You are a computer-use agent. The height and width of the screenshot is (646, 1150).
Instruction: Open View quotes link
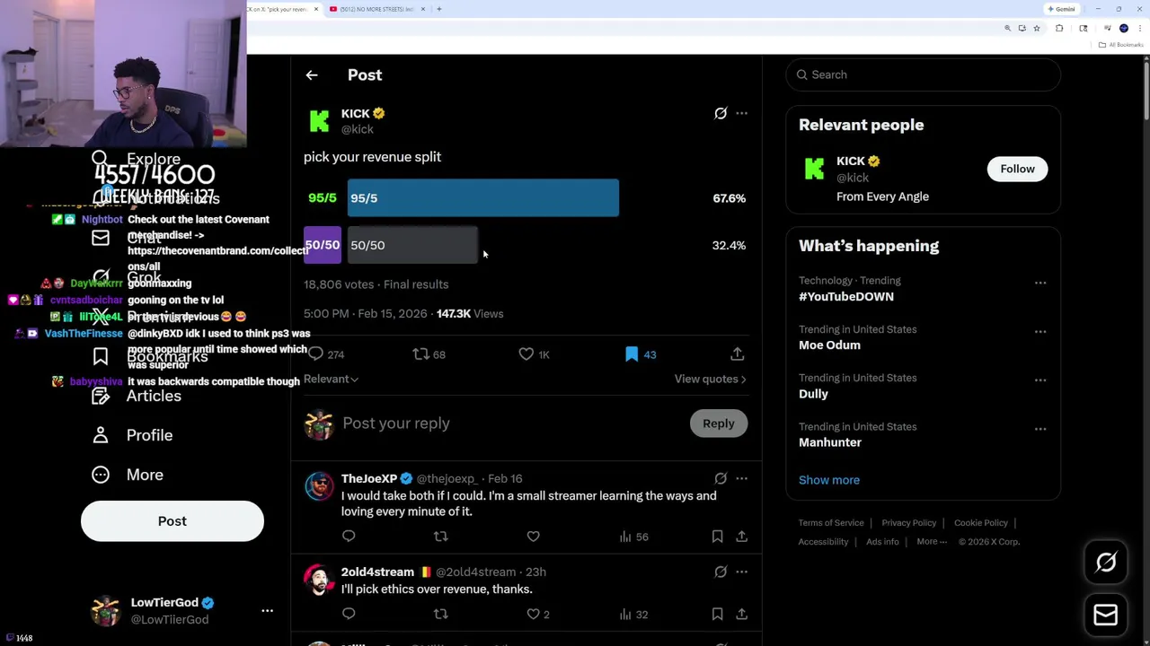click(710, 379)
